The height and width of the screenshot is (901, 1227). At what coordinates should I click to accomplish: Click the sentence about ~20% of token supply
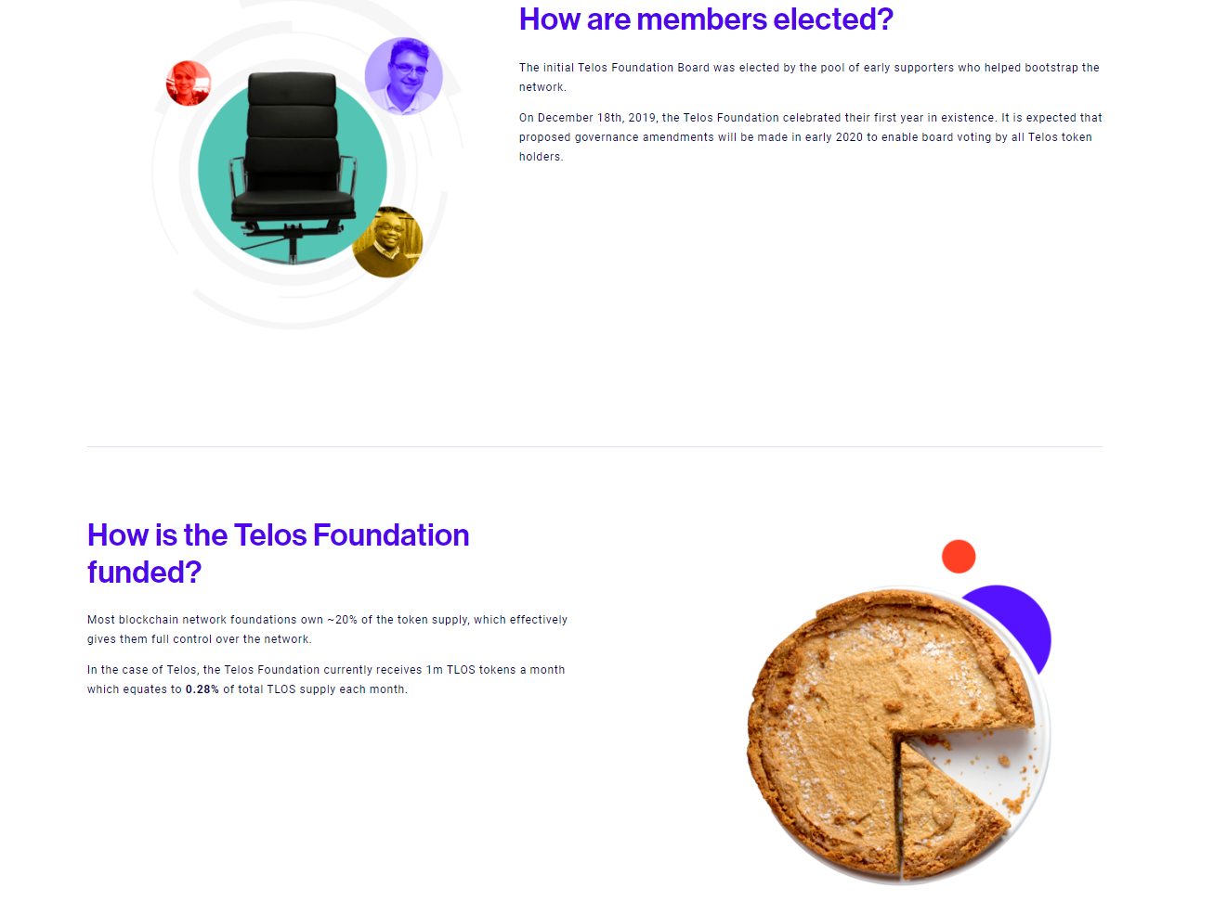point(327,629)
